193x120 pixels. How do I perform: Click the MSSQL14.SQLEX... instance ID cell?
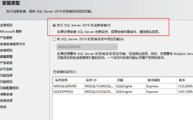(x=99, y=92)
